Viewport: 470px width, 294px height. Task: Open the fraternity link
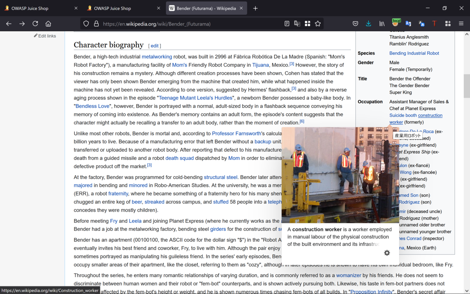pos(118,194)
